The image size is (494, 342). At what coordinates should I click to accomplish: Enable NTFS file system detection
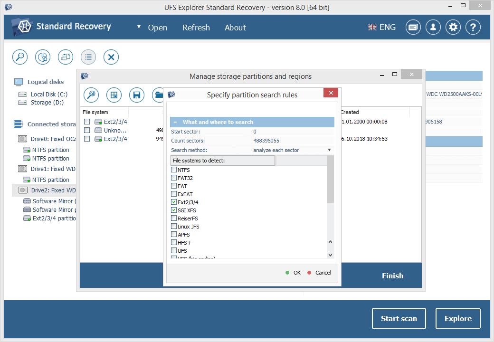[173, 170]
